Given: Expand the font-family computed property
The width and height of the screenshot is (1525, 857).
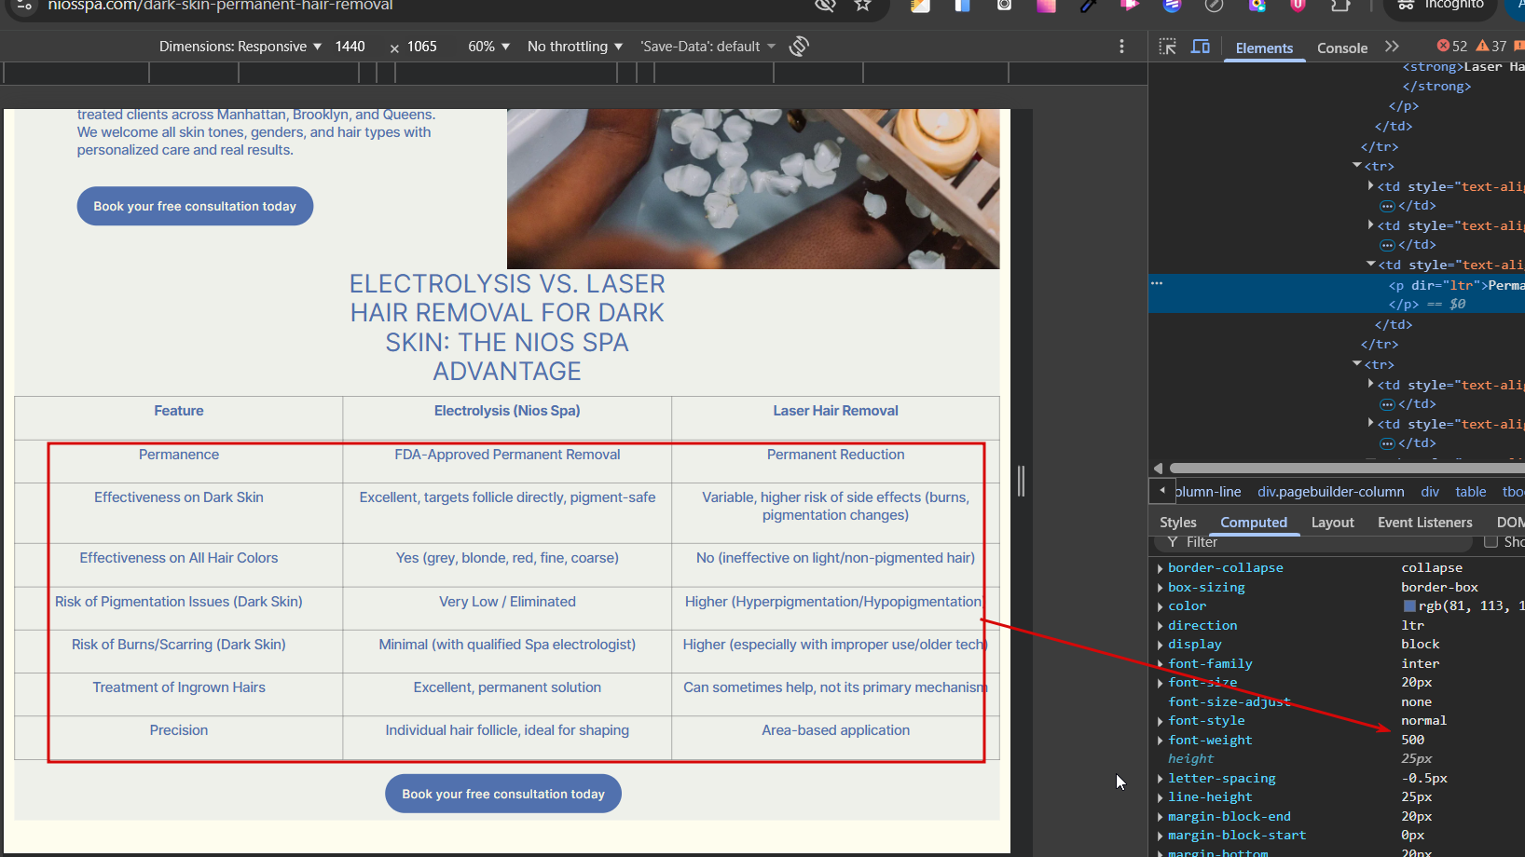Looking at the screenshot, I should [x=1161, y=664].
